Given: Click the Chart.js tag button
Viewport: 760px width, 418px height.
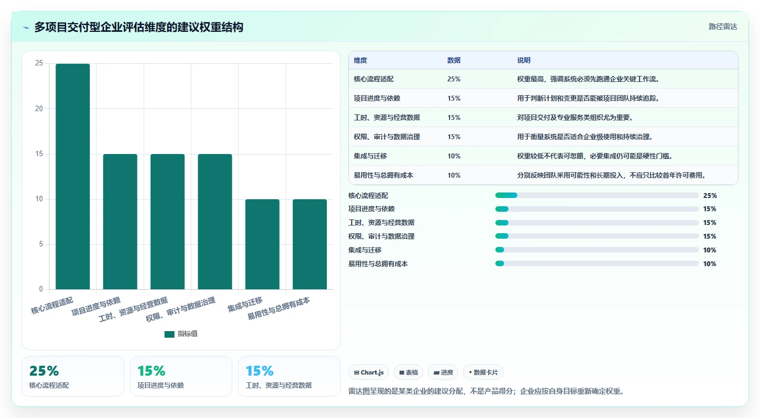Looking at the screenshot, I should coord(369,372).
